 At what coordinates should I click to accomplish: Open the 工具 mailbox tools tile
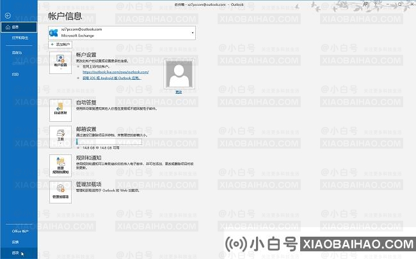click(61, 137)
